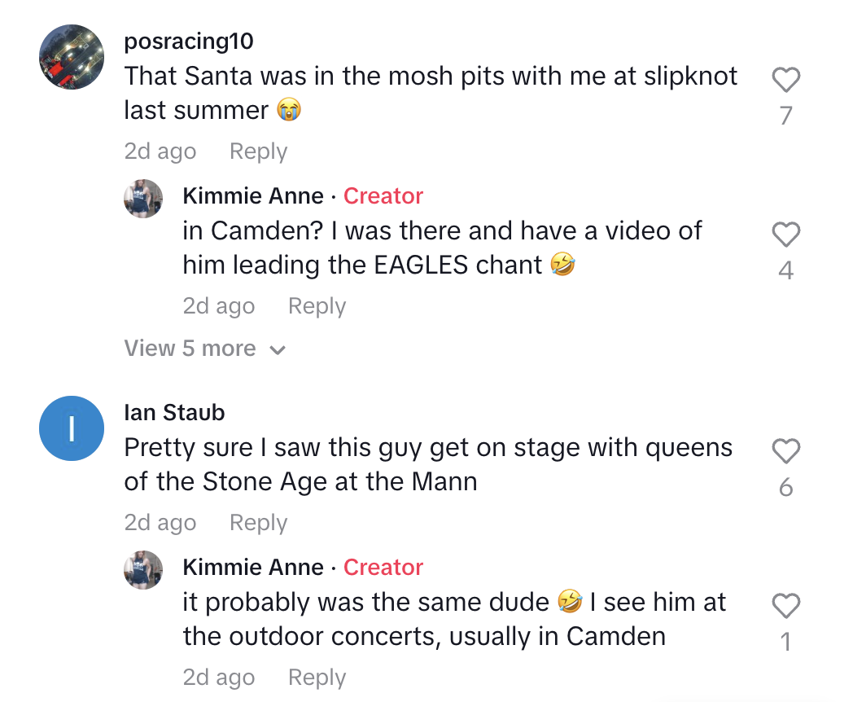Open Kimmie Anne's avatar in first reply

[x=143, y=199]
